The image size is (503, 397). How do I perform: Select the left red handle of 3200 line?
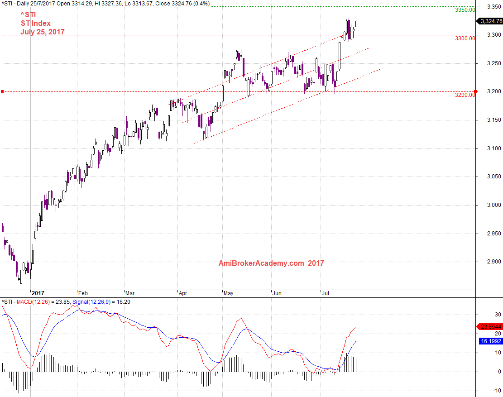pos(2,92)
